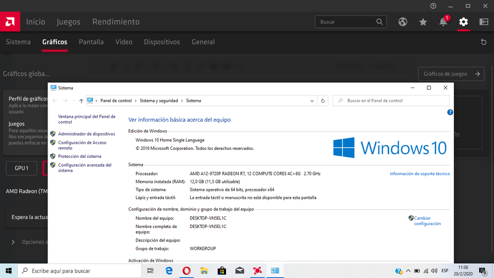Refresh the Control Panel address bar
This screenshot has width=494, height=278.
(x=322, y=101)
